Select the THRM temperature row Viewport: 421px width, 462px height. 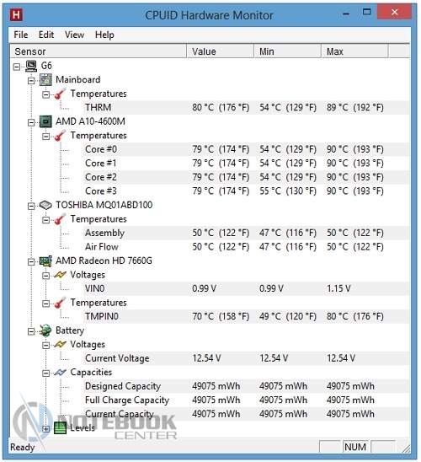(x=247, y=108)
